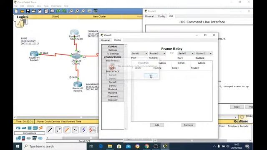
Task: Open the Serial2 port dropdown
Action: click(186, 53)
